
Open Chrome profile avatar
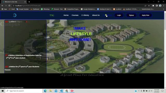tap(160, 6)
